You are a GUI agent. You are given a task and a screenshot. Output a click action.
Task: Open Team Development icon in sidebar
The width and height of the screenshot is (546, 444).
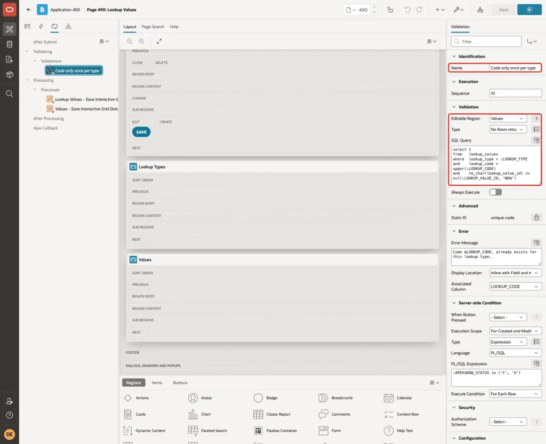click(x=10, y=60)
